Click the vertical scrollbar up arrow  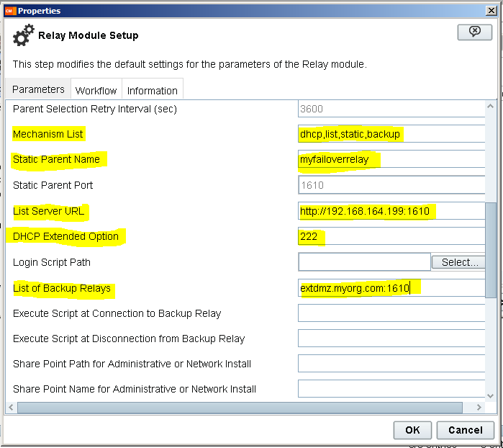pos(490,106)
